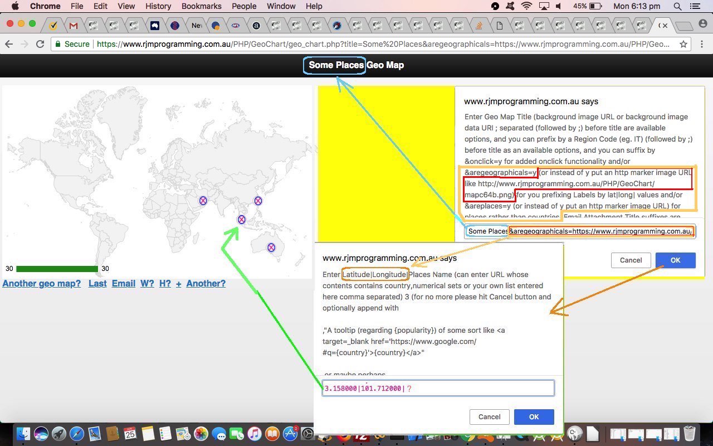Screen dimensions: 713x446
Task: Open Calendar from the dock
Action: [130, 434]
